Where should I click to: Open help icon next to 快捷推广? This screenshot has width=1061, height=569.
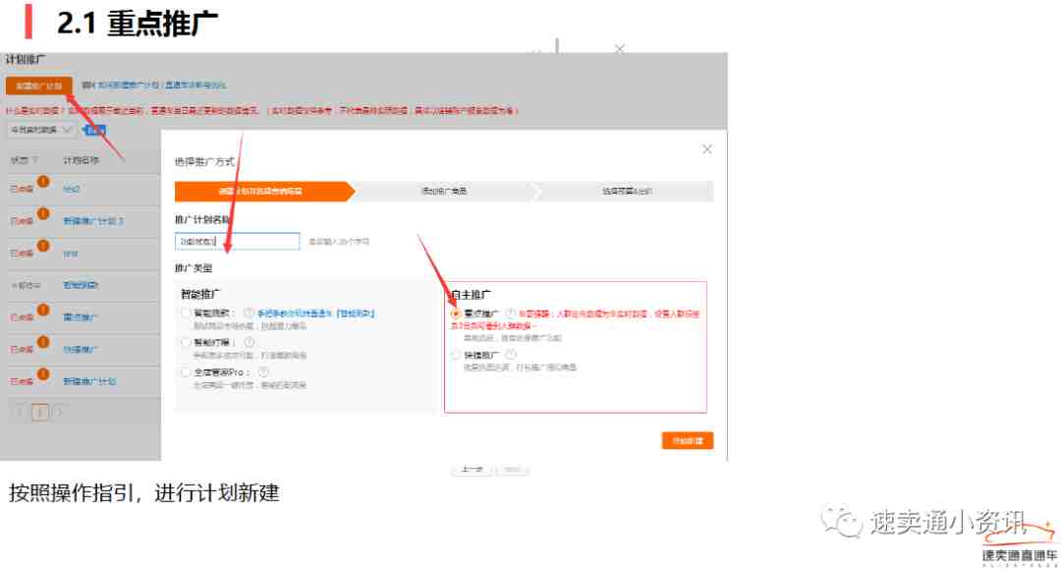[x=510, y=354]
